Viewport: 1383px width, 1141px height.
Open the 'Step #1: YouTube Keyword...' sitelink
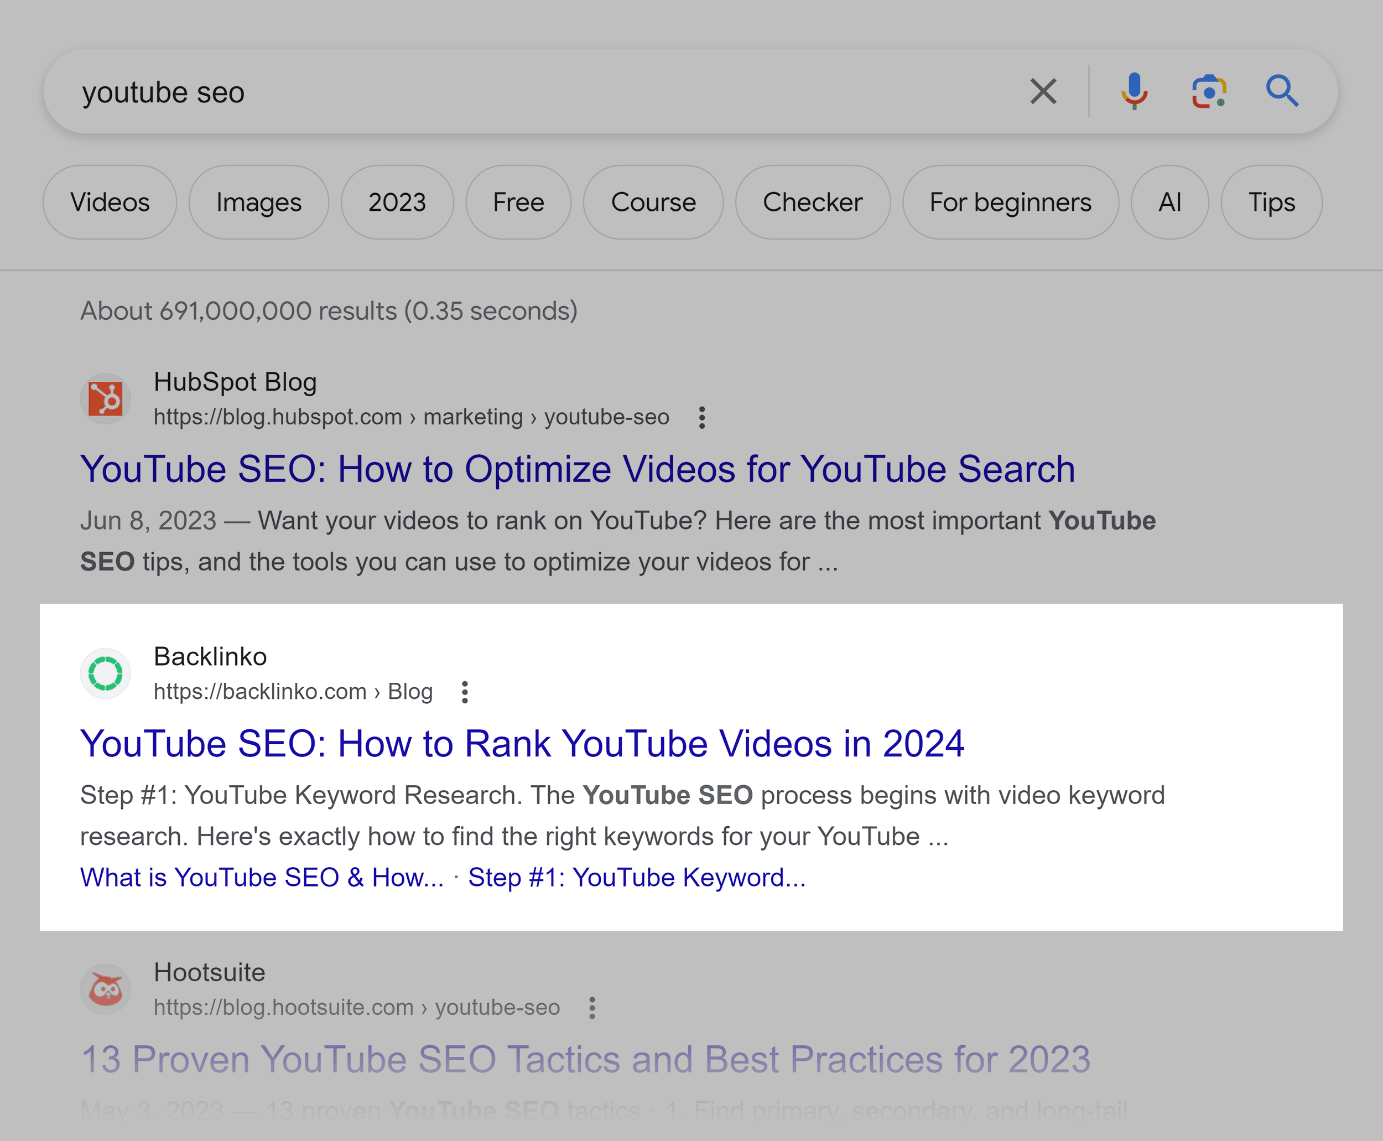coord(637,878)
